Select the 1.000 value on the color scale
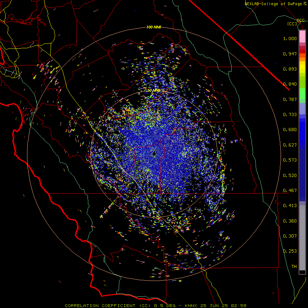Viewport: 308px width, 308px height. (x=290, y=38)
